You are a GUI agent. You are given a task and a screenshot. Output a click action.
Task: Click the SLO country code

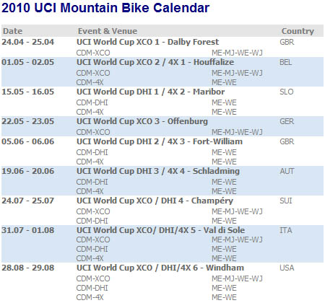click(x=287, y=92)
